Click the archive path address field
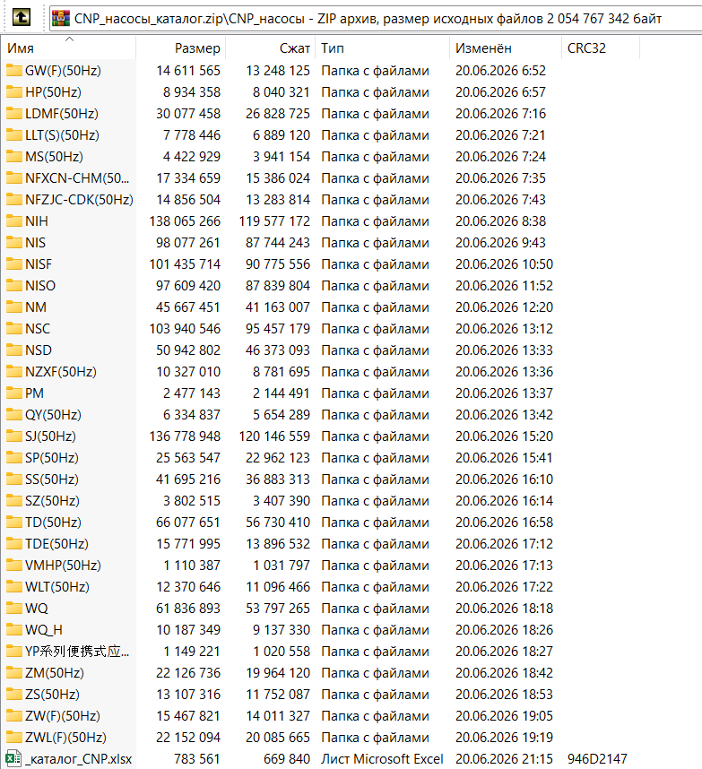This screenshot has width=702, height=769. (x=376, y=18)
